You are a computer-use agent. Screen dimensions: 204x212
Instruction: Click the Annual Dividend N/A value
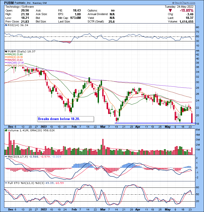point(112,14)
